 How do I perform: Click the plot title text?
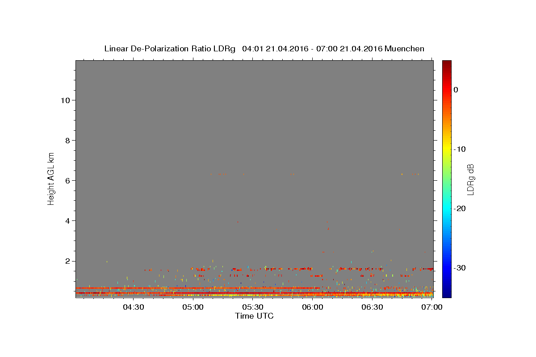click(x=264, y=49)
